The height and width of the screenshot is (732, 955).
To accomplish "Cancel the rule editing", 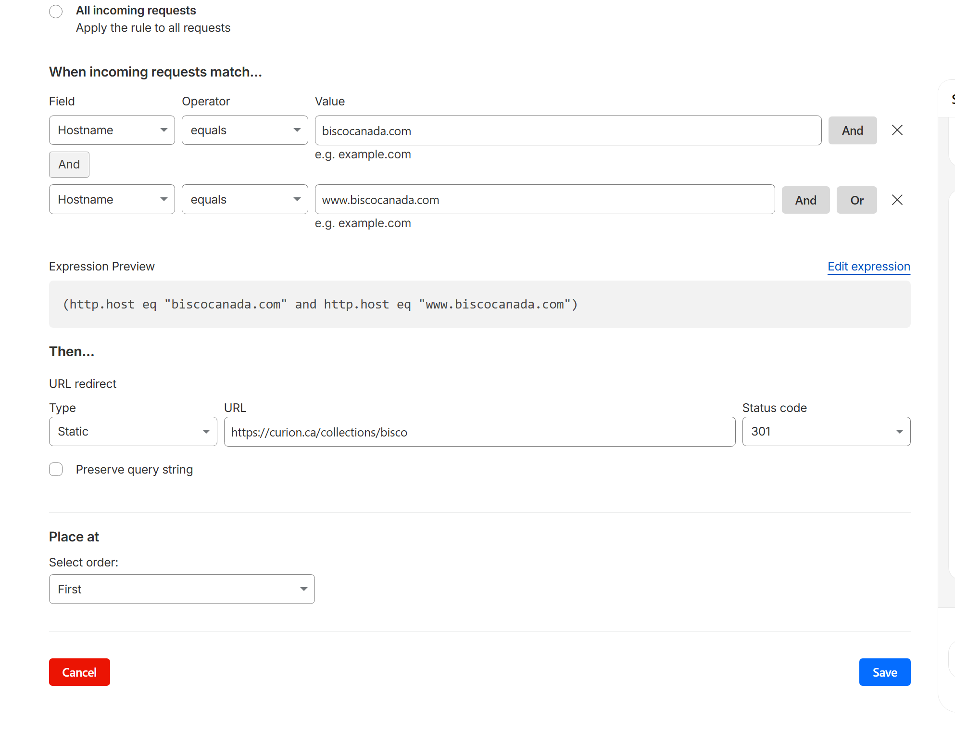I will (79, 672).
